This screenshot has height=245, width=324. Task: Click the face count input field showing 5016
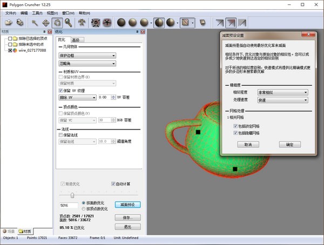click(68, 205)
